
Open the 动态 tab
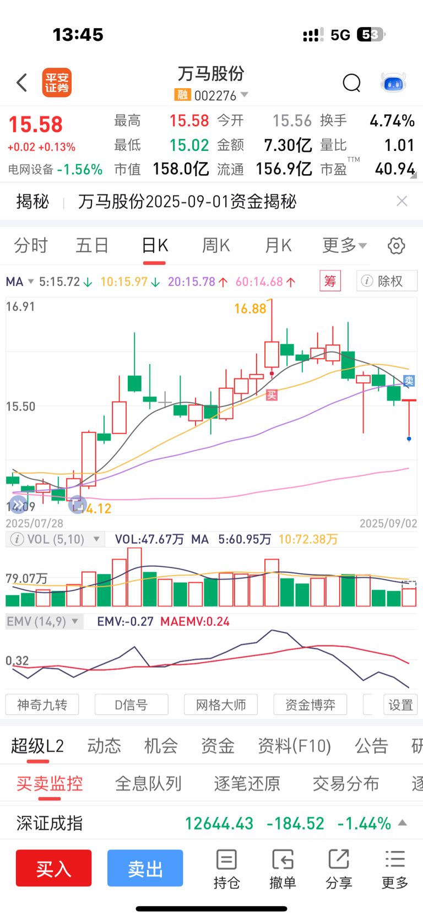click(x=104, y=746)
